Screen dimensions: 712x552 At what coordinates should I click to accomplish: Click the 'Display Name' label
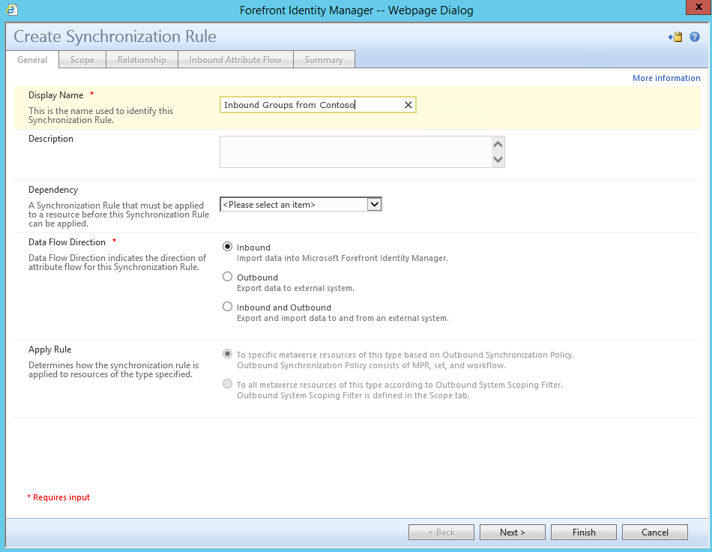tap(56, 95)
